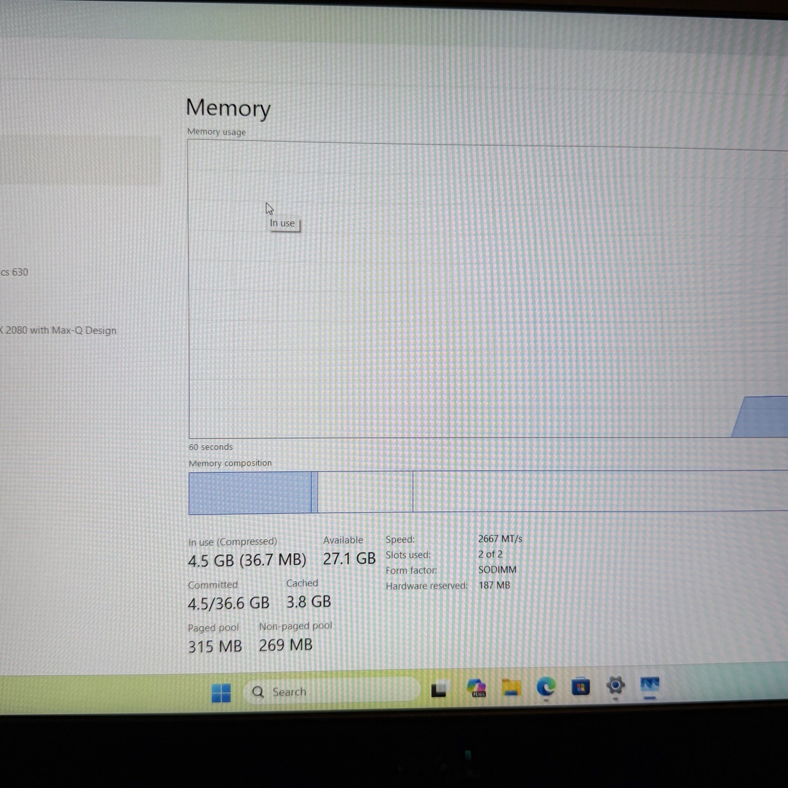Open File Explorer from the taskbar
This screenshot has height=788, width=788.
(x=511, y=687)
